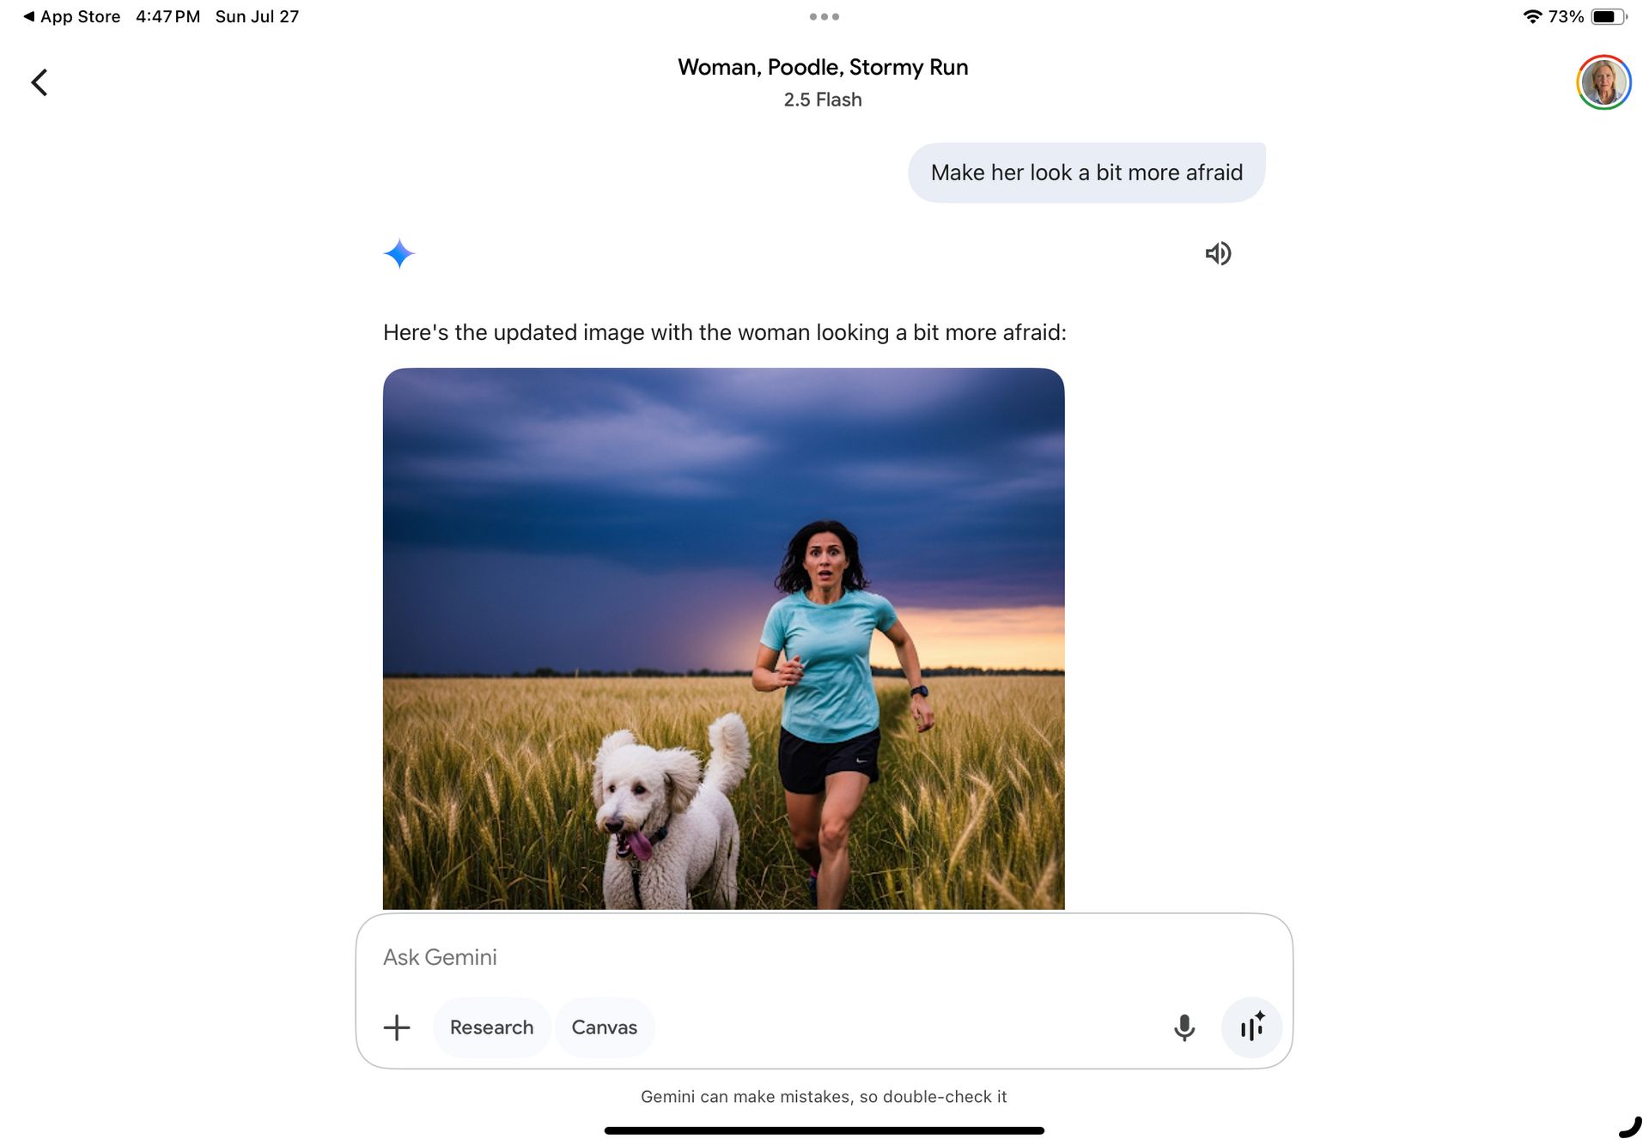Open the generated woman and poodle image
This screenshot has width=1649, height=1145.
(723, 639)
